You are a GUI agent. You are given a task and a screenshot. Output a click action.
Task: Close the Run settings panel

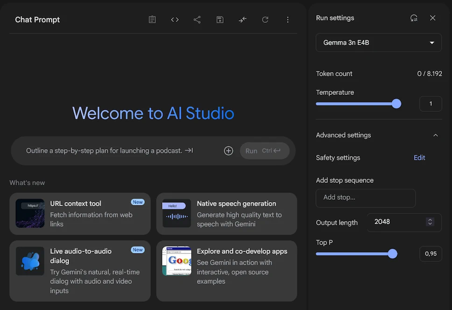(x=433, y=18)
